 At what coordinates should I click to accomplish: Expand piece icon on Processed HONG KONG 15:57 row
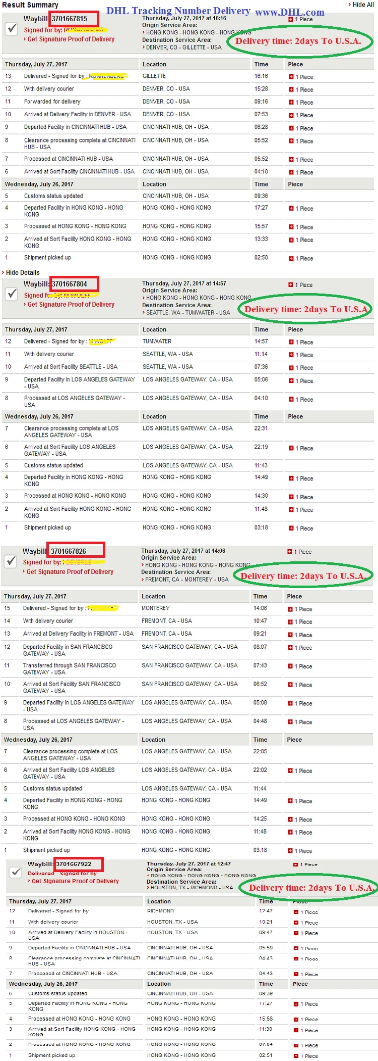pos(291,227)
